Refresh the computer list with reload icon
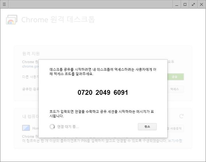Screen dimensions: 206x162 pyautogui.click(x=181, y=116)
